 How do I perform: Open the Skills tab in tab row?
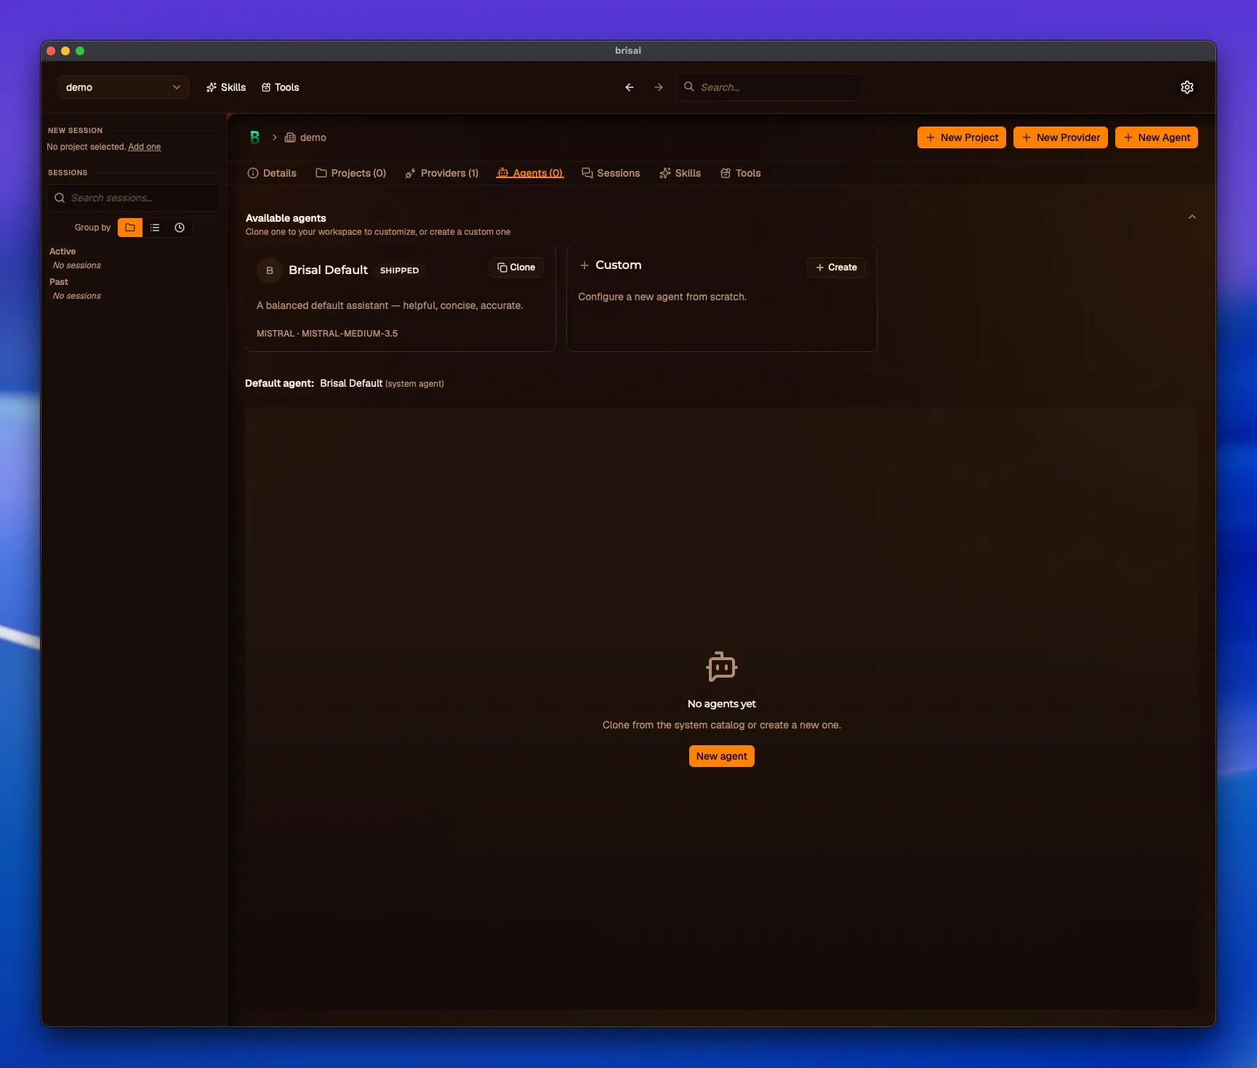point(680,173)
